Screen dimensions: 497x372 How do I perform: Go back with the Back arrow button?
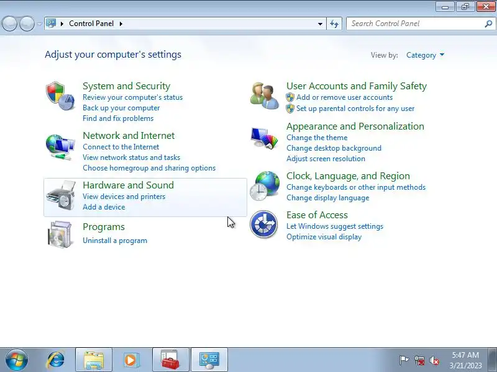10,24
